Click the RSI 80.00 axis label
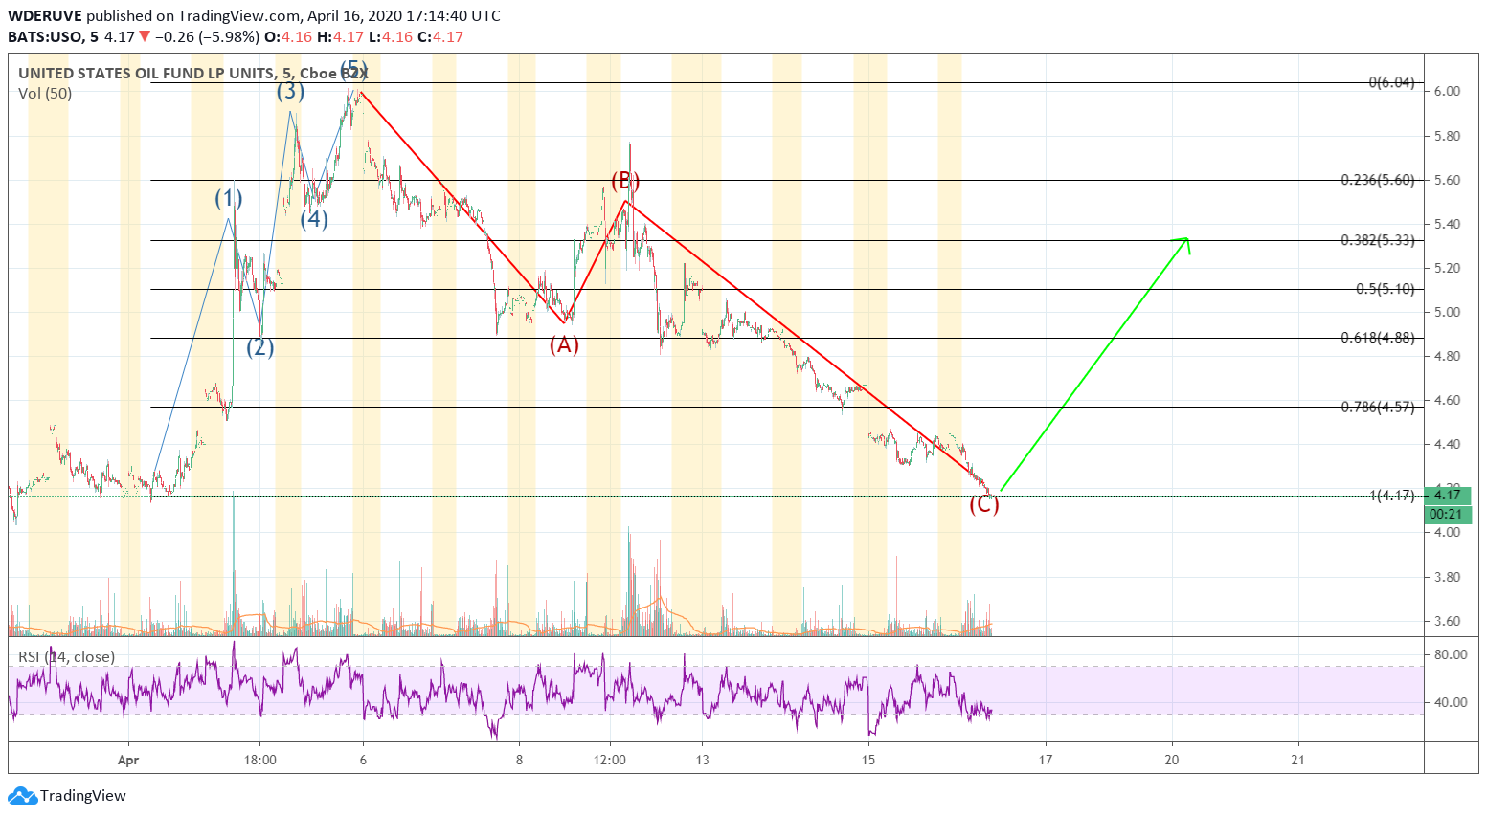This screenshot has width=1487, height=818. tap(1450, 654)
